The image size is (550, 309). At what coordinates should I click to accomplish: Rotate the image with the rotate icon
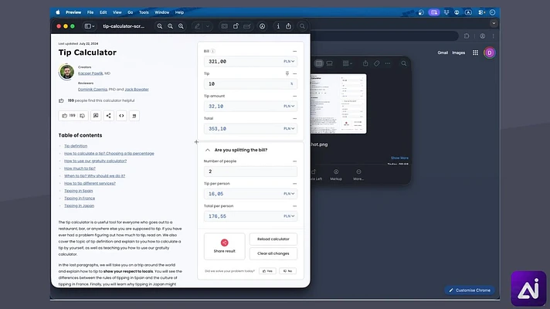click(236, 26)
